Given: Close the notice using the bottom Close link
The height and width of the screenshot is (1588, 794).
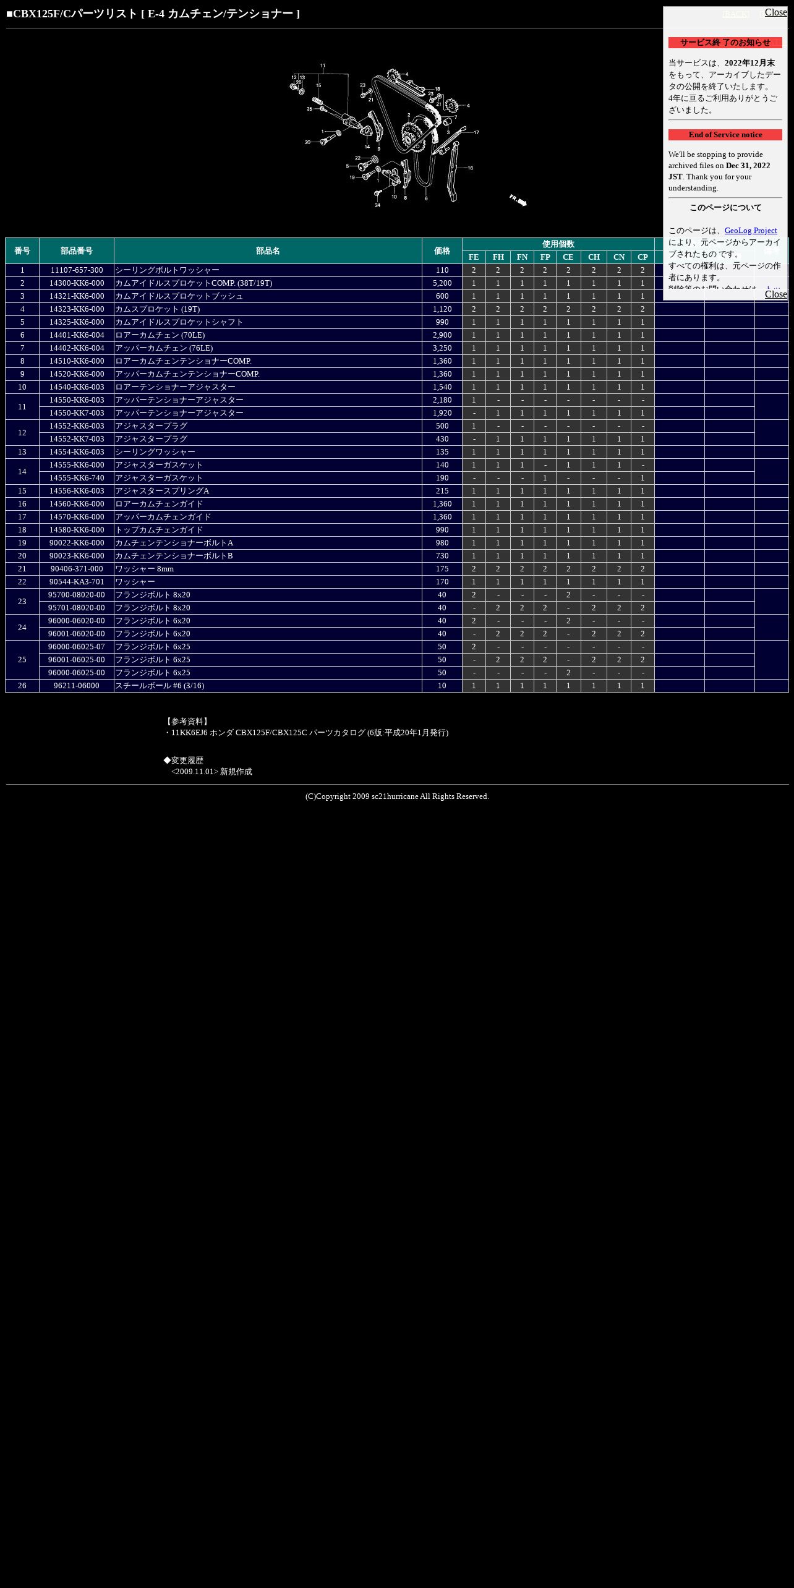Looking at the screenshot, I should (775, 294).
